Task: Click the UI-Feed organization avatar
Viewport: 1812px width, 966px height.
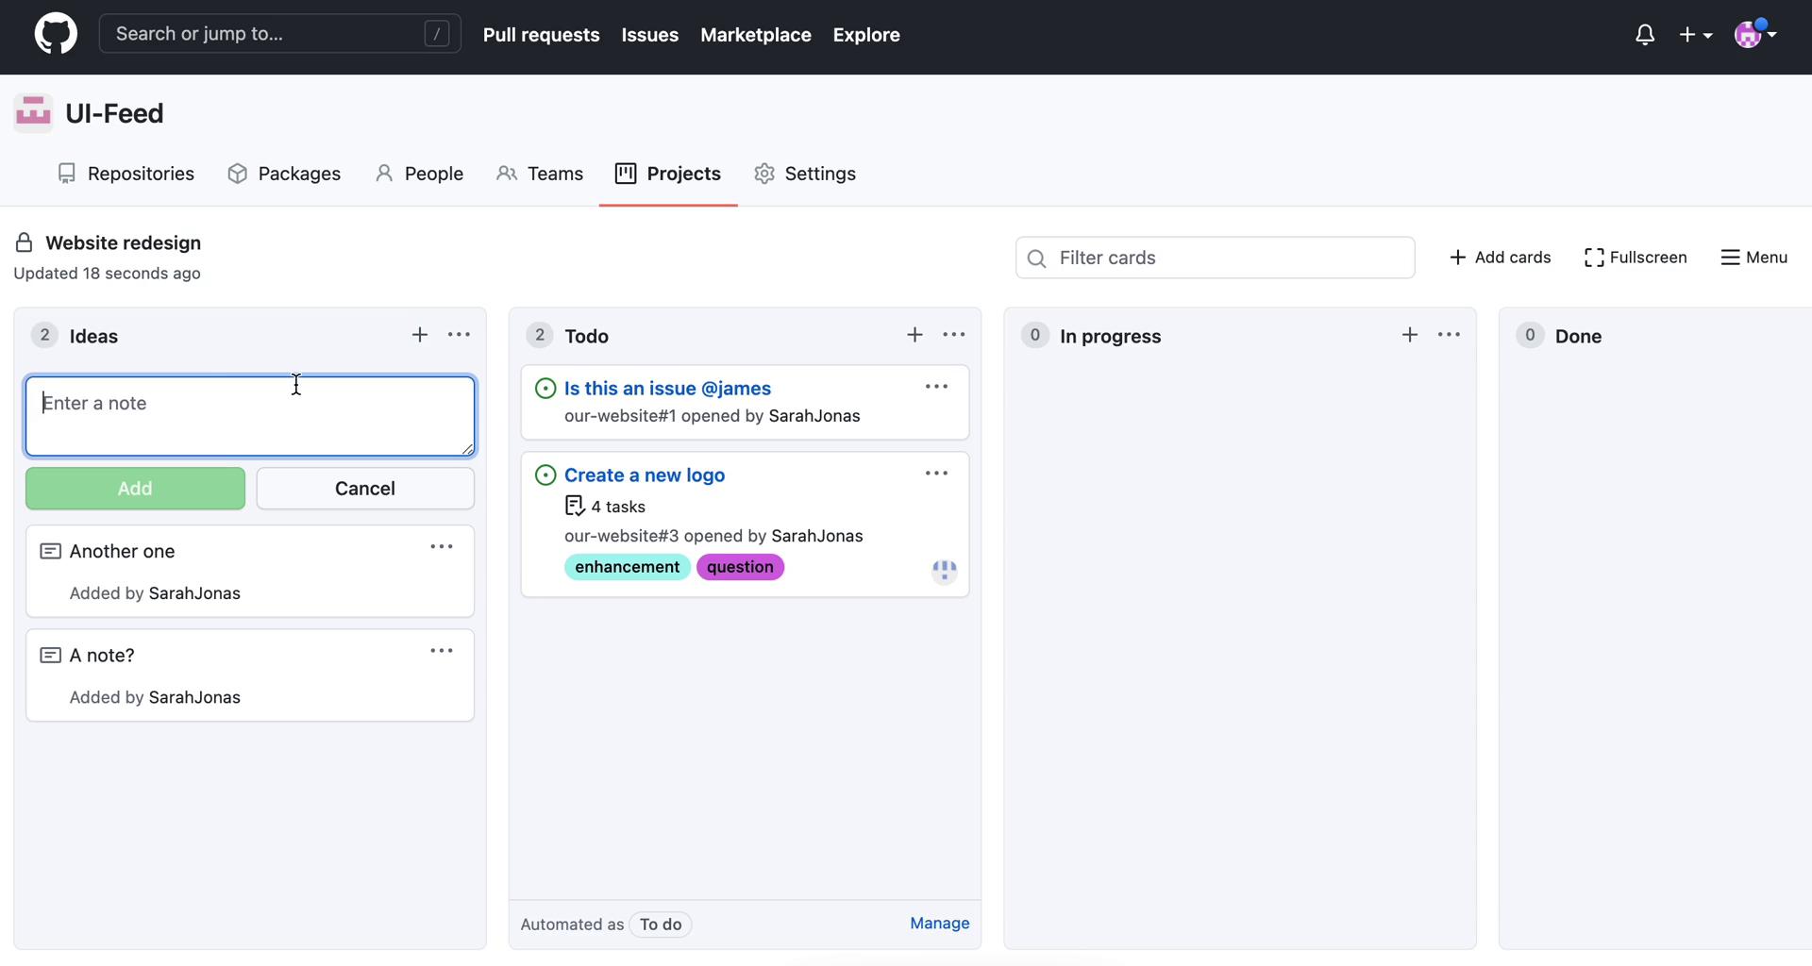Action: pyautogui.click(x=33, y=113)
